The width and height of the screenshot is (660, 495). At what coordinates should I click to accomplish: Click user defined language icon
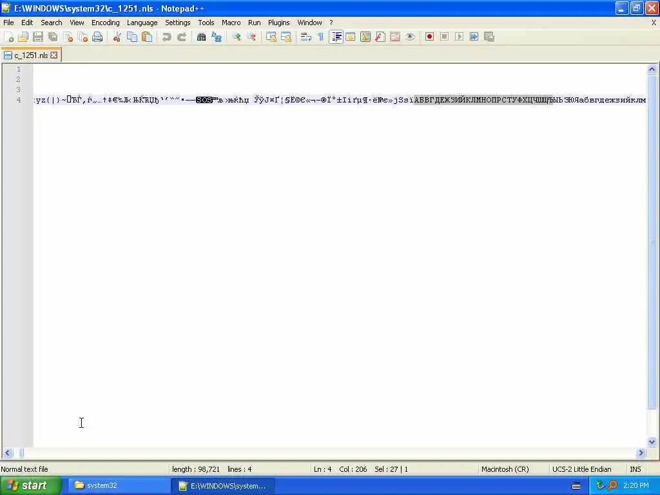pyautogui.click(x=350, y=37)
